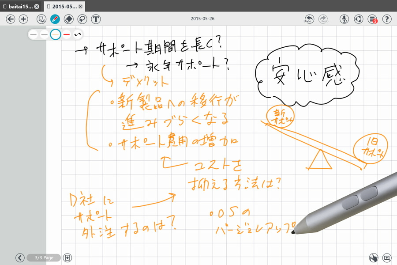Select the Pen tool
This screenshot has width=397, height=265.
tap(55, 19)
